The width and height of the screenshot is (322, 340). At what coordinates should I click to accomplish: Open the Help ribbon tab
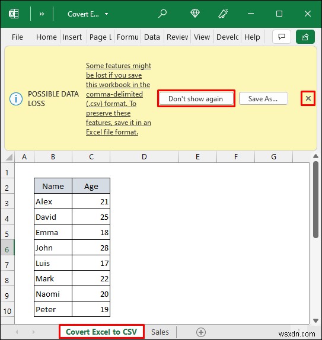[252, 37]
